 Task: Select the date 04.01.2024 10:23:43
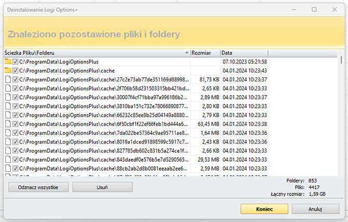(245, 71)
